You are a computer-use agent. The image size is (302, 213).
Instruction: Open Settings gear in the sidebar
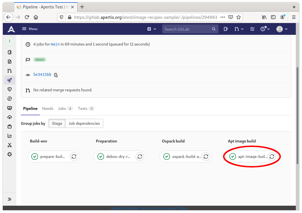point(9,155)
